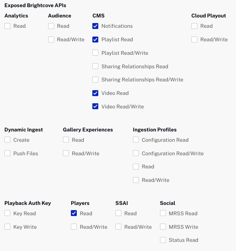Check Sharing Relationships Read option
Viewport: 236px width, 251px height.
pos(95,66)
